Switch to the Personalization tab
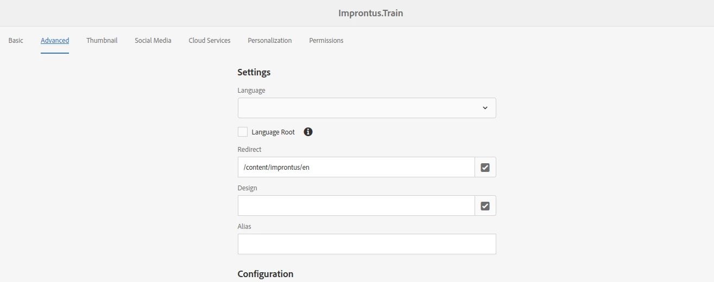The height and width of the screenshot is (282, 714). coord(270,41)
